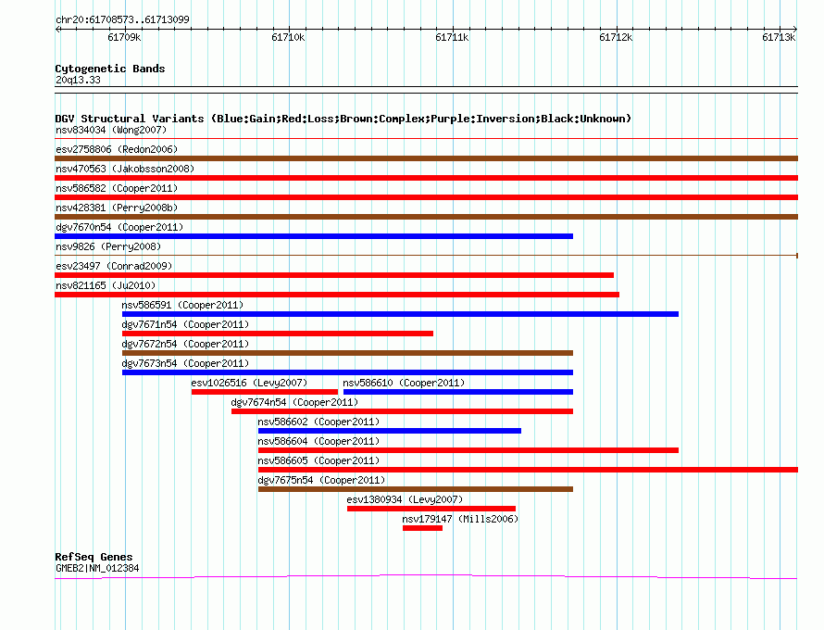Click the nsv179147 (Mills2006) text label
Viewport: 824px width, 630px height.
460,519
